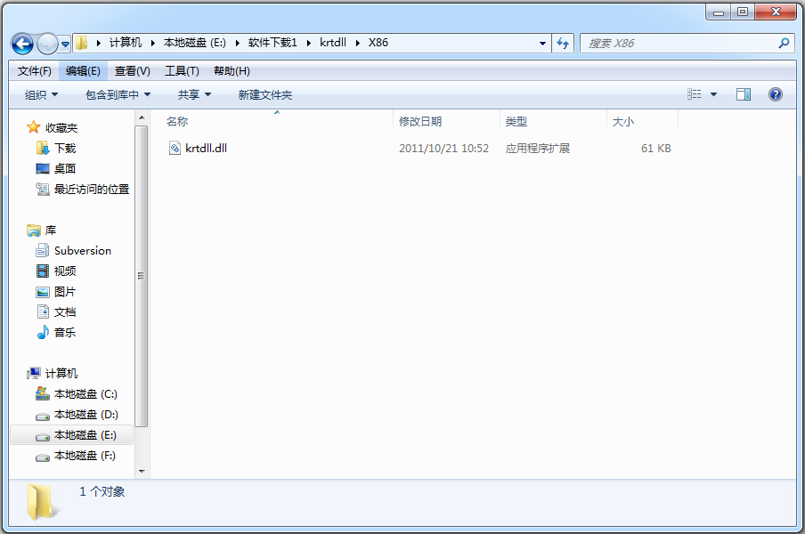805x534 pixels.
Task: Open the 工具(T) menu
Action: click(x=182, y=71)
